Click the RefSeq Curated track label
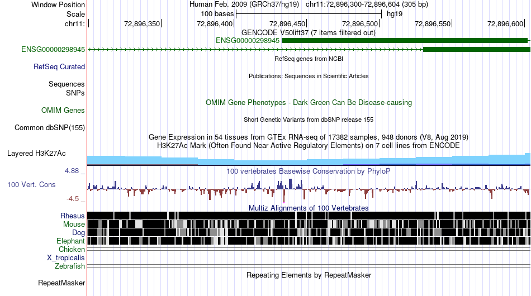Screen dimensions: 531x296 59,66
